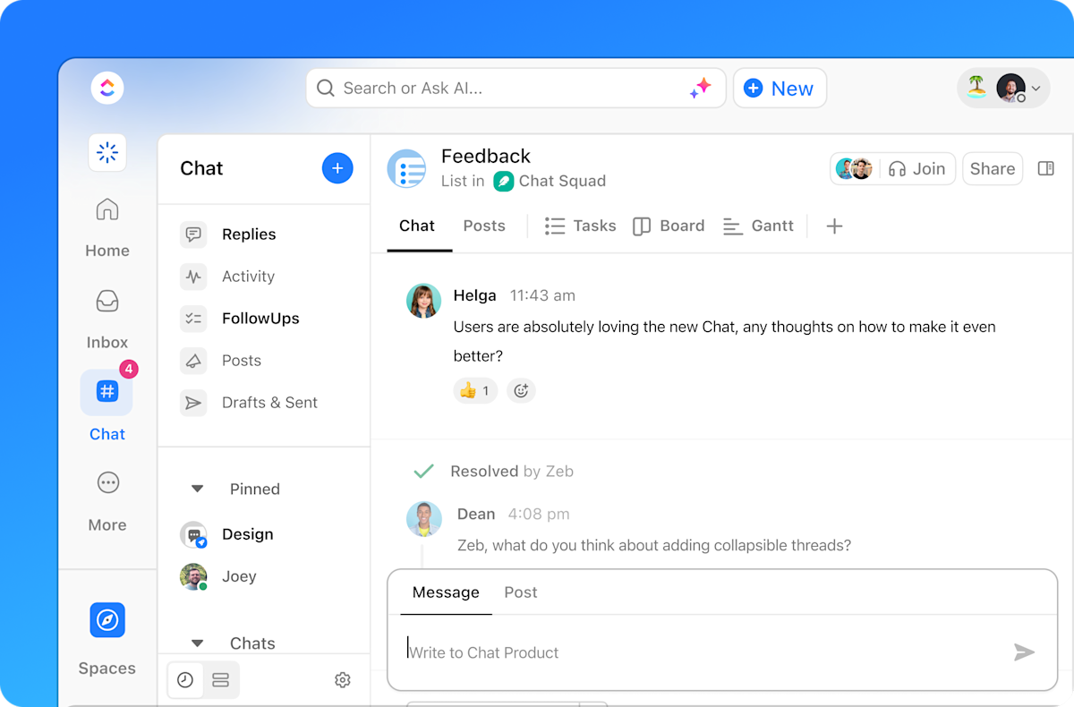The image size is (1074, 707).
Task: Click the New button
Action: coord(780,89)
